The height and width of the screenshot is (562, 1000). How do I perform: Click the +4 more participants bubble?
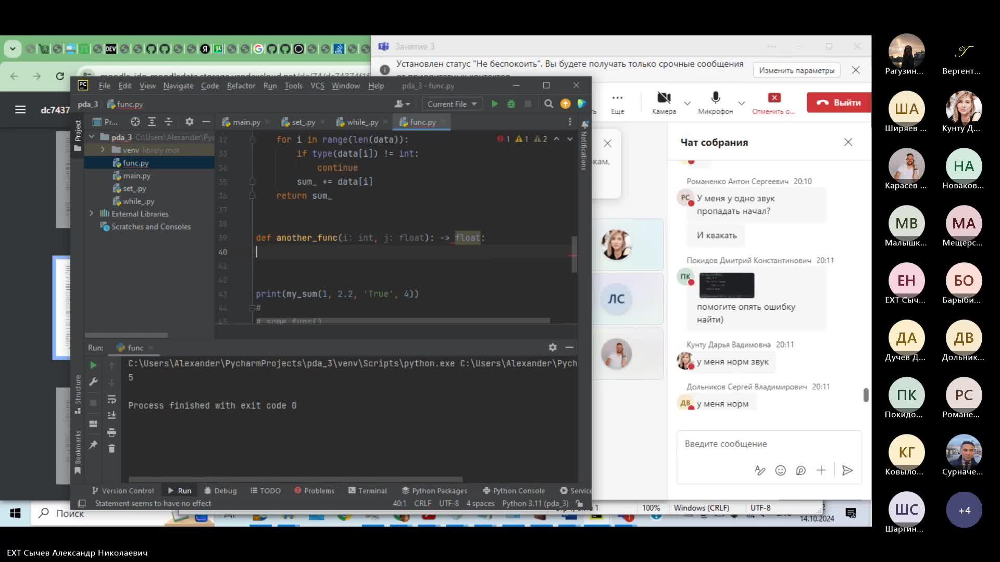(x=964, y=510)
